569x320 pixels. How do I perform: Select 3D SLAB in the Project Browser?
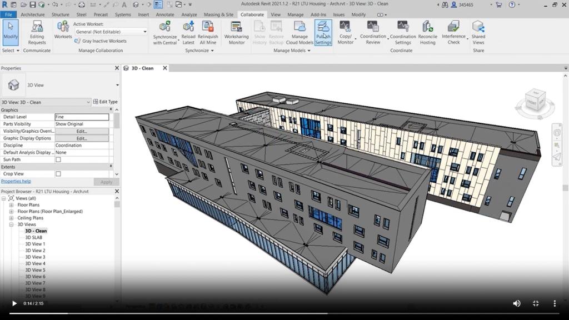tap(34, 237)
